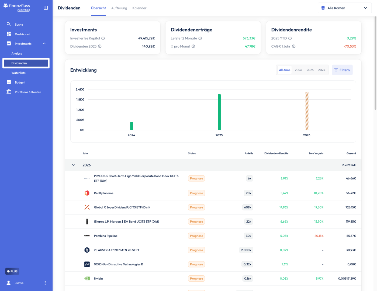Click the Justus profile avatar icon
377x291 pixels.
(x=9, y=283)
